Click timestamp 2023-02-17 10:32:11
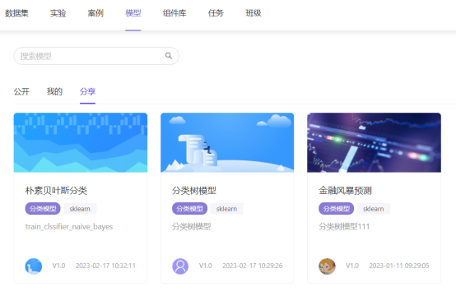 tap(105, 266)
